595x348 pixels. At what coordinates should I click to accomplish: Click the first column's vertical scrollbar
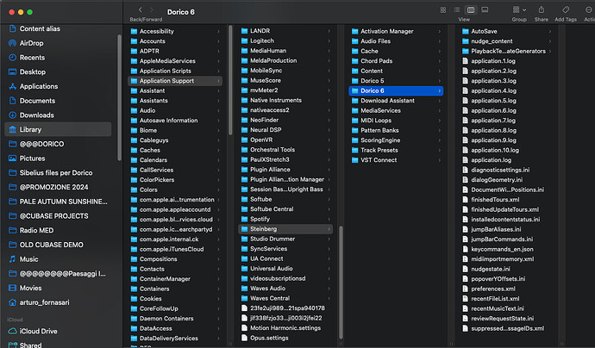[230, 80]
